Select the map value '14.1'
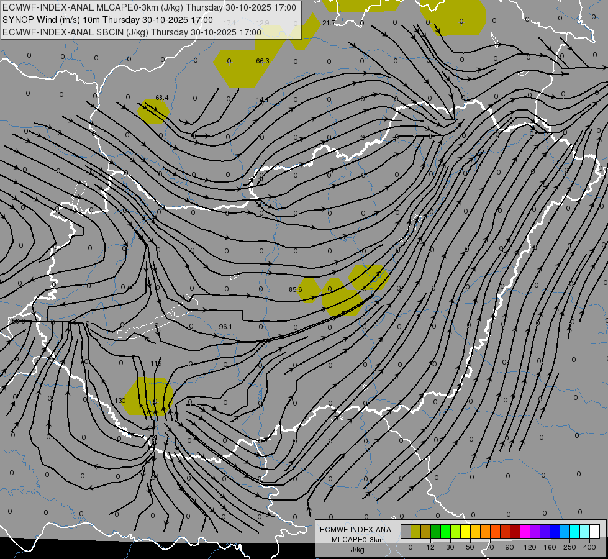This screenshot has width=608, height=559. (262, 100)
